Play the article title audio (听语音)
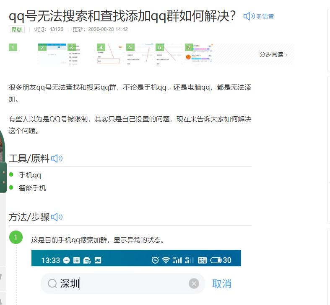Image resolution: width=330 pixels, height=305 pixels. coord(258,16)
